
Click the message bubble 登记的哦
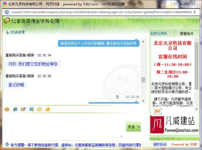(x=16, y=85)
